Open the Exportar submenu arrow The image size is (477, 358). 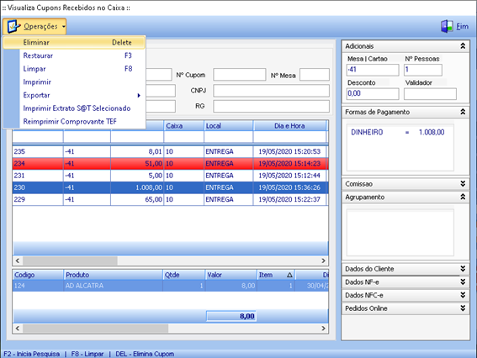[139, 96]
